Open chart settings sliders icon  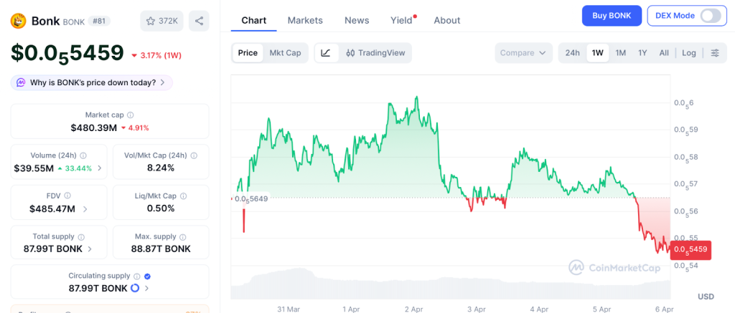[x=715, y=53]
